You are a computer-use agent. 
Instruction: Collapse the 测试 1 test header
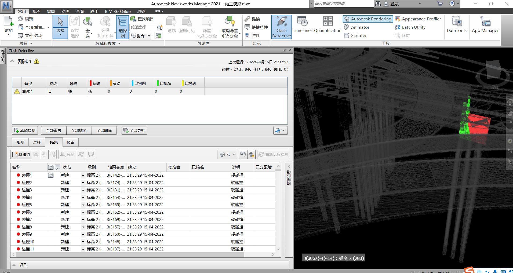[12, 61]
